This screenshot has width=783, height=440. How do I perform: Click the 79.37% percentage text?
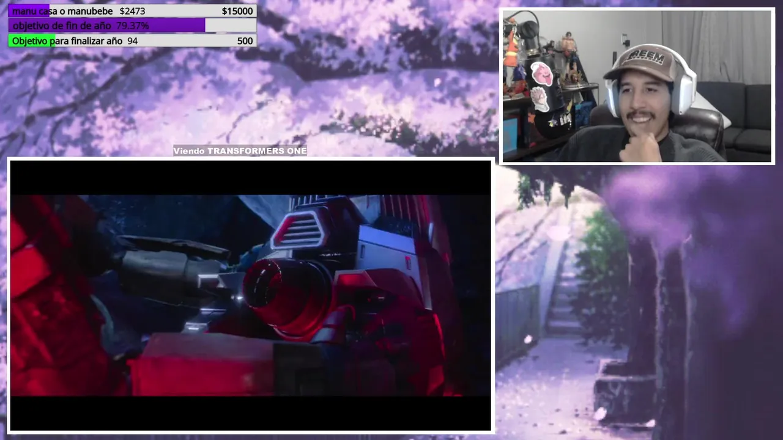point(133,26)
